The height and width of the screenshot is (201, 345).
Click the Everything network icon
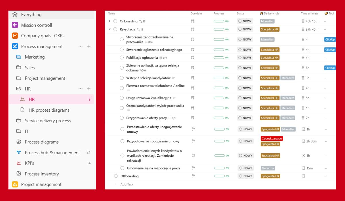[x=15, y=15]
